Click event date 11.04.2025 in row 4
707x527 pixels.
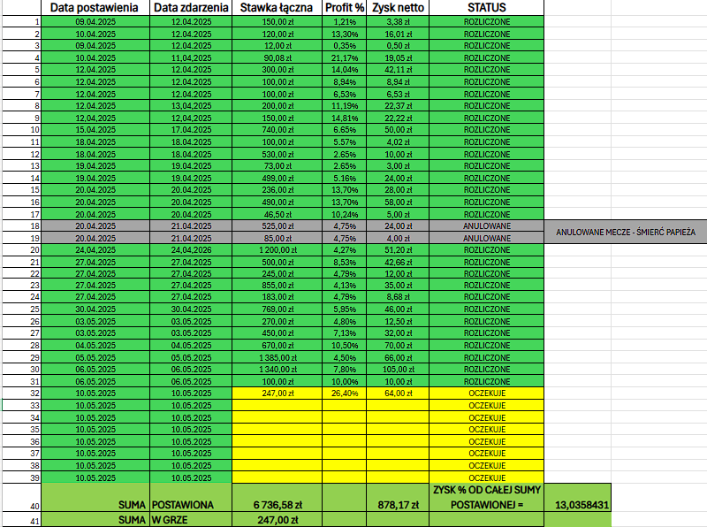[191, 57]
